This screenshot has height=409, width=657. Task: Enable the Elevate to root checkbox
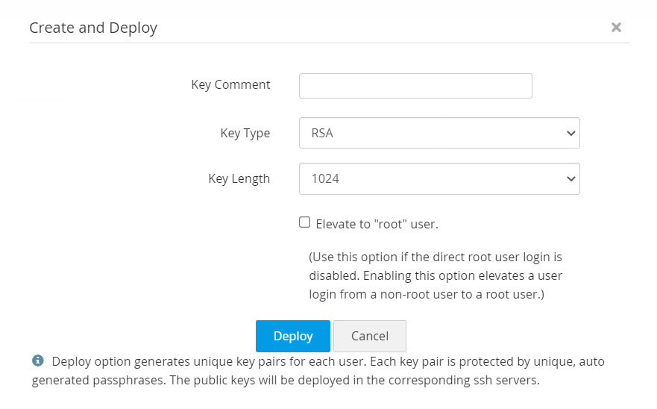(x=304, y=222)
